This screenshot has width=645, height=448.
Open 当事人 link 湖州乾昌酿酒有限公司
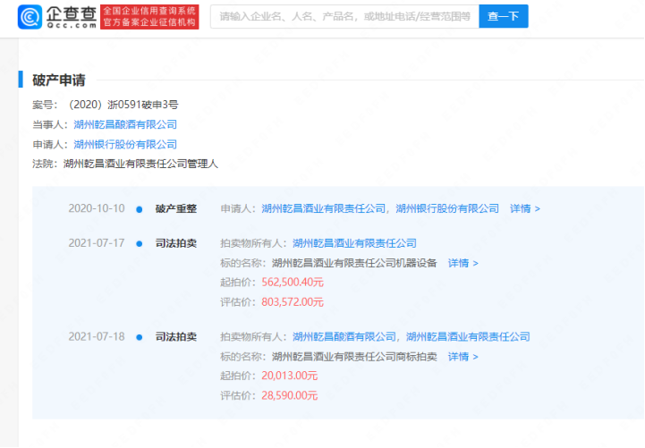[125, 124]
